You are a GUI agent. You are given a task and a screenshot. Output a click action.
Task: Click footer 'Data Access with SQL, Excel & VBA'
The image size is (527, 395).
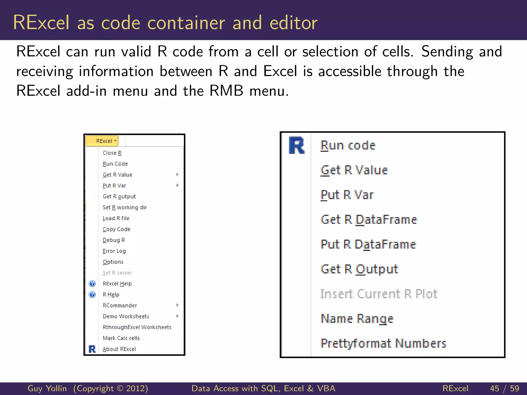pos(263,388)
